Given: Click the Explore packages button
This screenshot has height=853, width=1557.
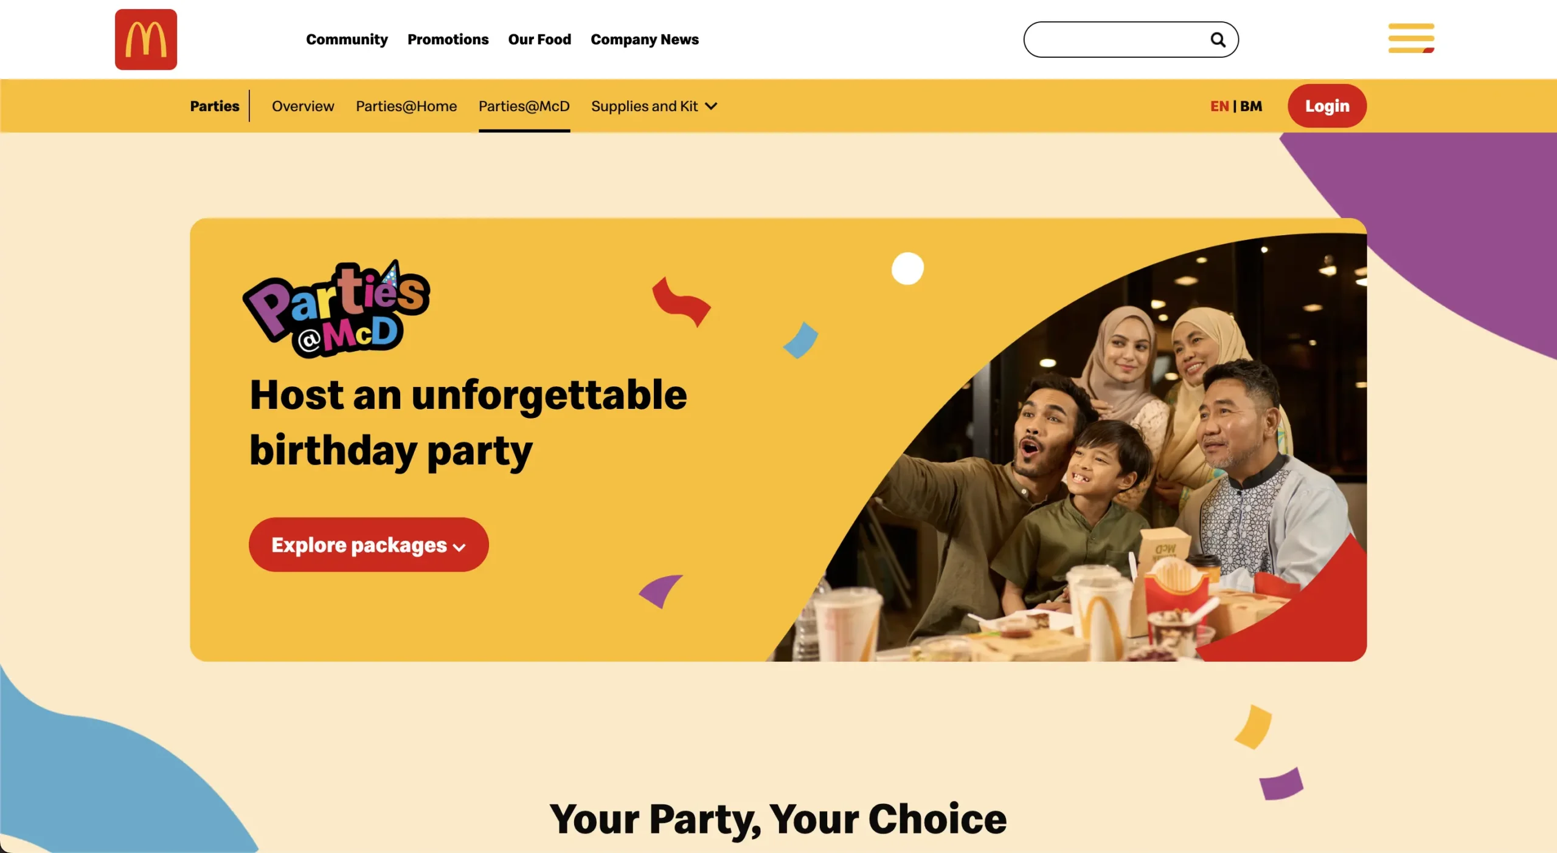Looking at the screenshot, I should (x=369, y=544).
